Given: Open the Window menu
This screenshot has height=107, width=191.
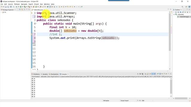Looking at the screenshot, I should point(47,4).
